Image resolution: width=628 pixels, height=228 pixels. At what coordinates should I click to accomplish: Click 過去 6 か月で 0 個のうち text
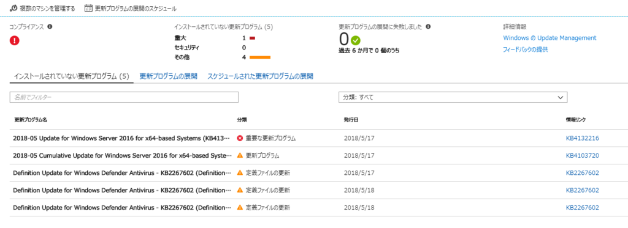point(369,51)
